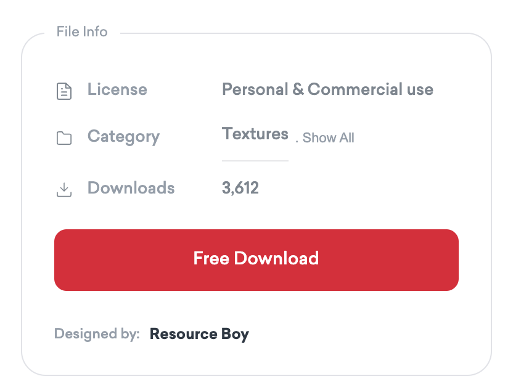Click the underline beneath Textures
Viewport: 529px width, 392px height.
pos(255,160)
